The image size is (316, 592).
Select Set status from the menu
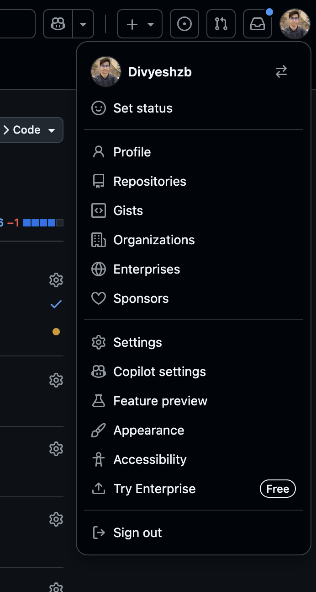(142, 108)
